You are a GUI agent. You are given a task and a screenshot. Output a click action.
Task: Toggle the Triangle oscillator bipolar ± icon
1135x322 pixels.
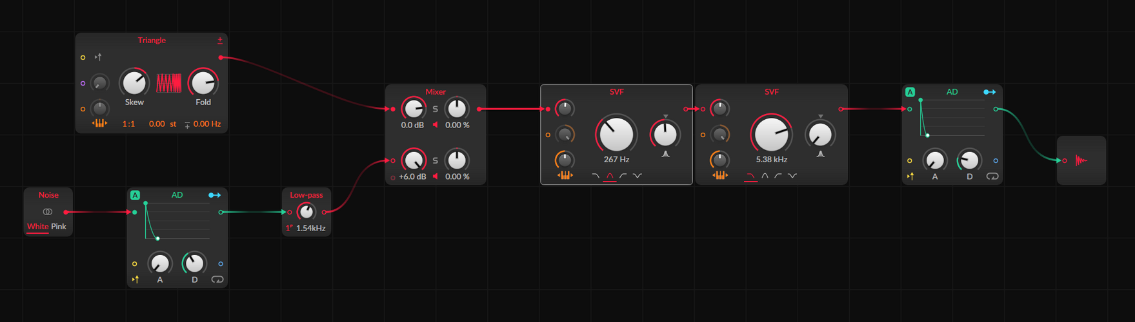[x=220, y=40]
